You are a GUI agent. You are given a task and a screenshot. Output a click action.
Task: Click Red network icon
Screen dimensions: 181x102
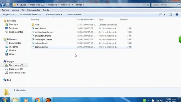(x=5, y=80)
